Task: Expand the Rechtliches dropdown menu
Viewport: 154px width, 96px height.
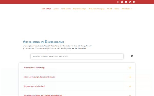Action: 127,9
